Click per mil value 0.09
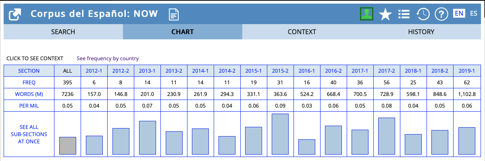The height and width of the screenshot is (161, 485). click(x=280, y=106)
